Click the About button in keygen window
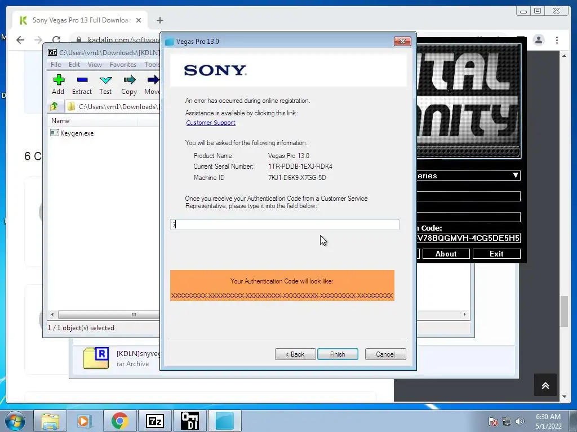The image size is (577, 432). [446, 254]
